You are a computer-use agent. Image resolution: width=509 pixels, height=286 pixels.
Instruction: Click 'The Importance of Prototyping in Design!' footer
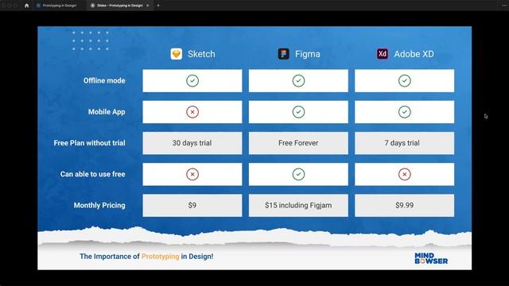coord(146,256)
